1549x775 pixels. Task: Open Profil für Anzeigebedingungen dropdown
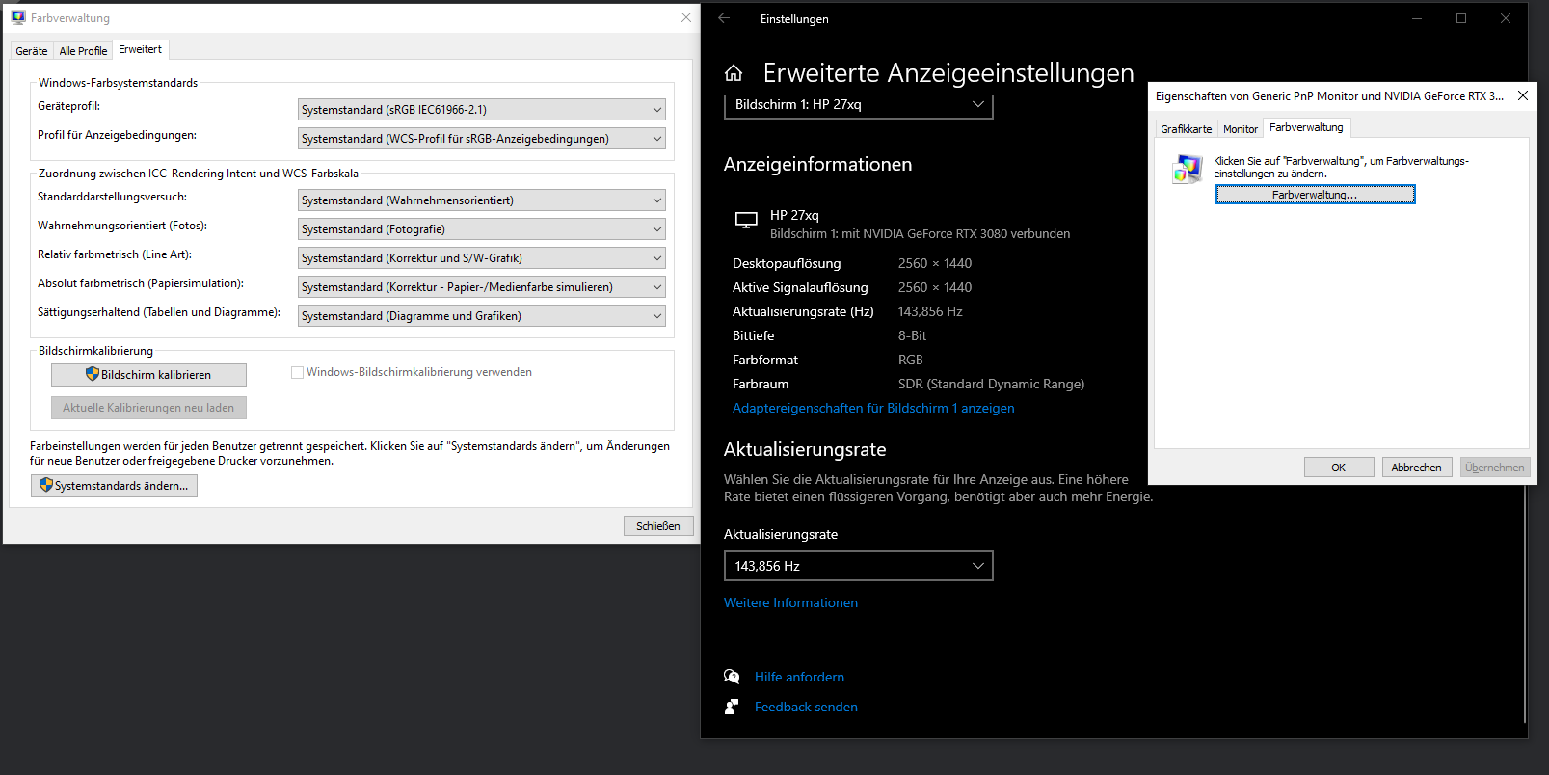pos(482,139)
